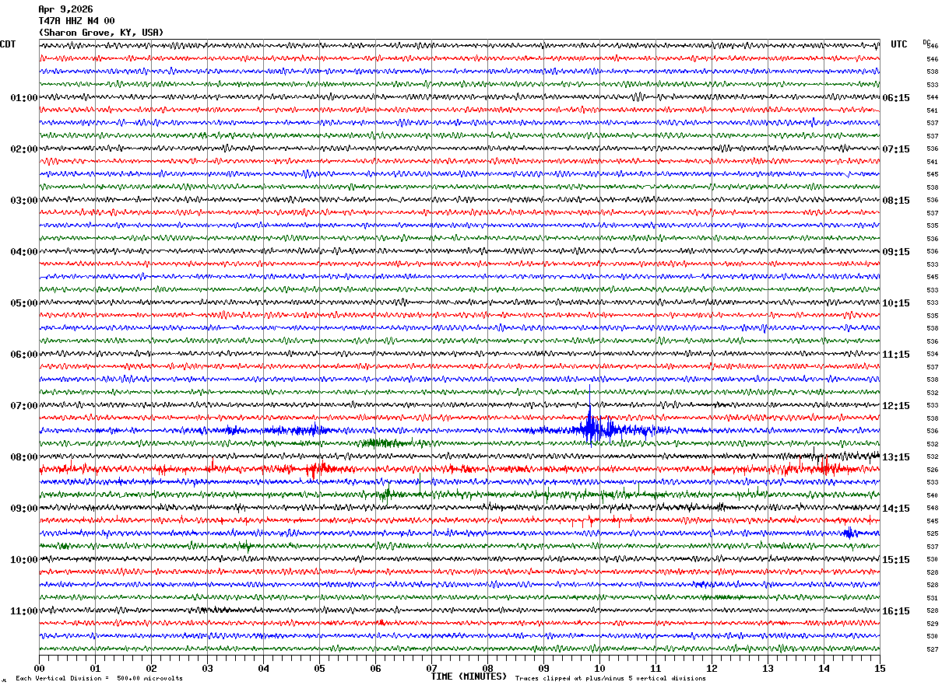
Task: Click minute '14' on the time axis
Action: click(x=824, y=668)
